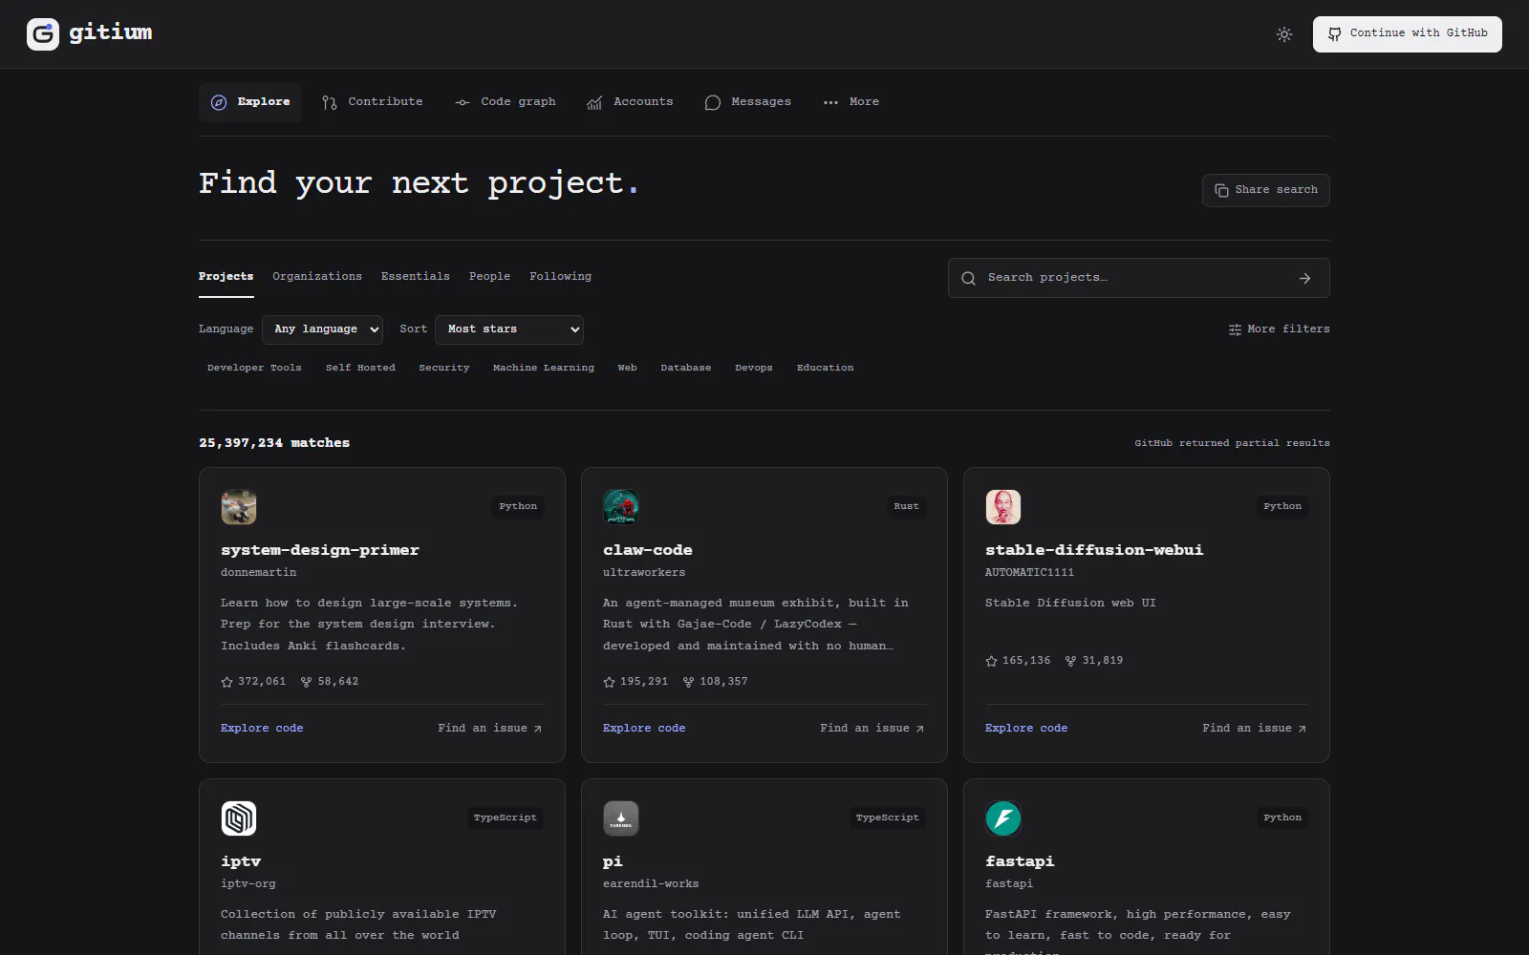This screenshot has height=955, width=1529.
Task: Click Continue with GitHub button
Action: (x=1407, y=34)
